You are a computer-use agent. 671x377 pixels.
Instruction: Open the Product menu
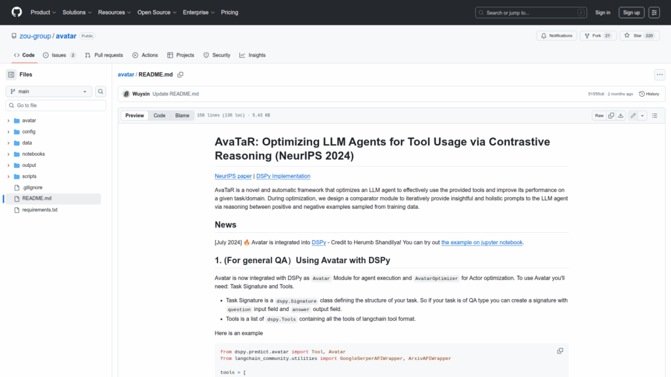[x=43, y=12]
